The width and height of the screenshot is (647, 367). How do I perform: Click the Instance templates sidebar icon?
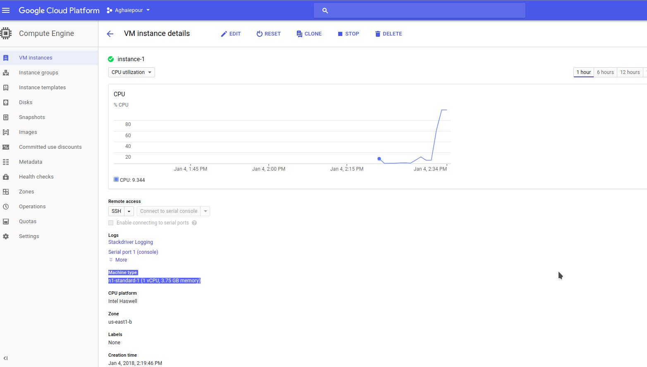coord(6,88)
